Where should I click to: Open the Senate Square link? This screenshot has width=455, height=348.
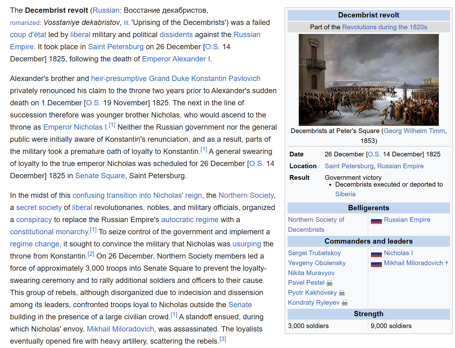[100, 176]
